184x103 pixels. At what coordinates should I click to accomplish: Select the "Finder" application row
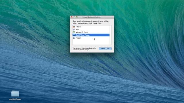[91, 38]
